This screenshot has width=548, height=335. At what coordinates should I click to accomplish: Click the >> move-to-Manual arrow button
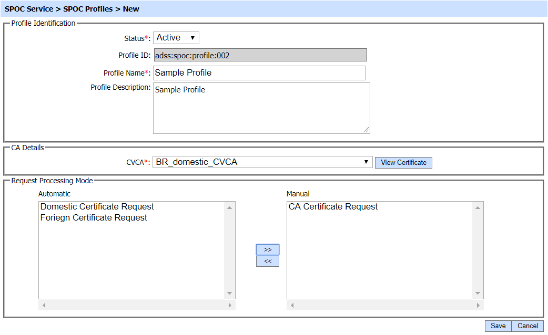[267, 249]
